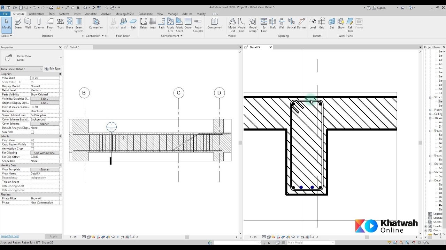
Task: Open the Detail View: Detail 5 instance dropdown
Action: click(41, 69)
